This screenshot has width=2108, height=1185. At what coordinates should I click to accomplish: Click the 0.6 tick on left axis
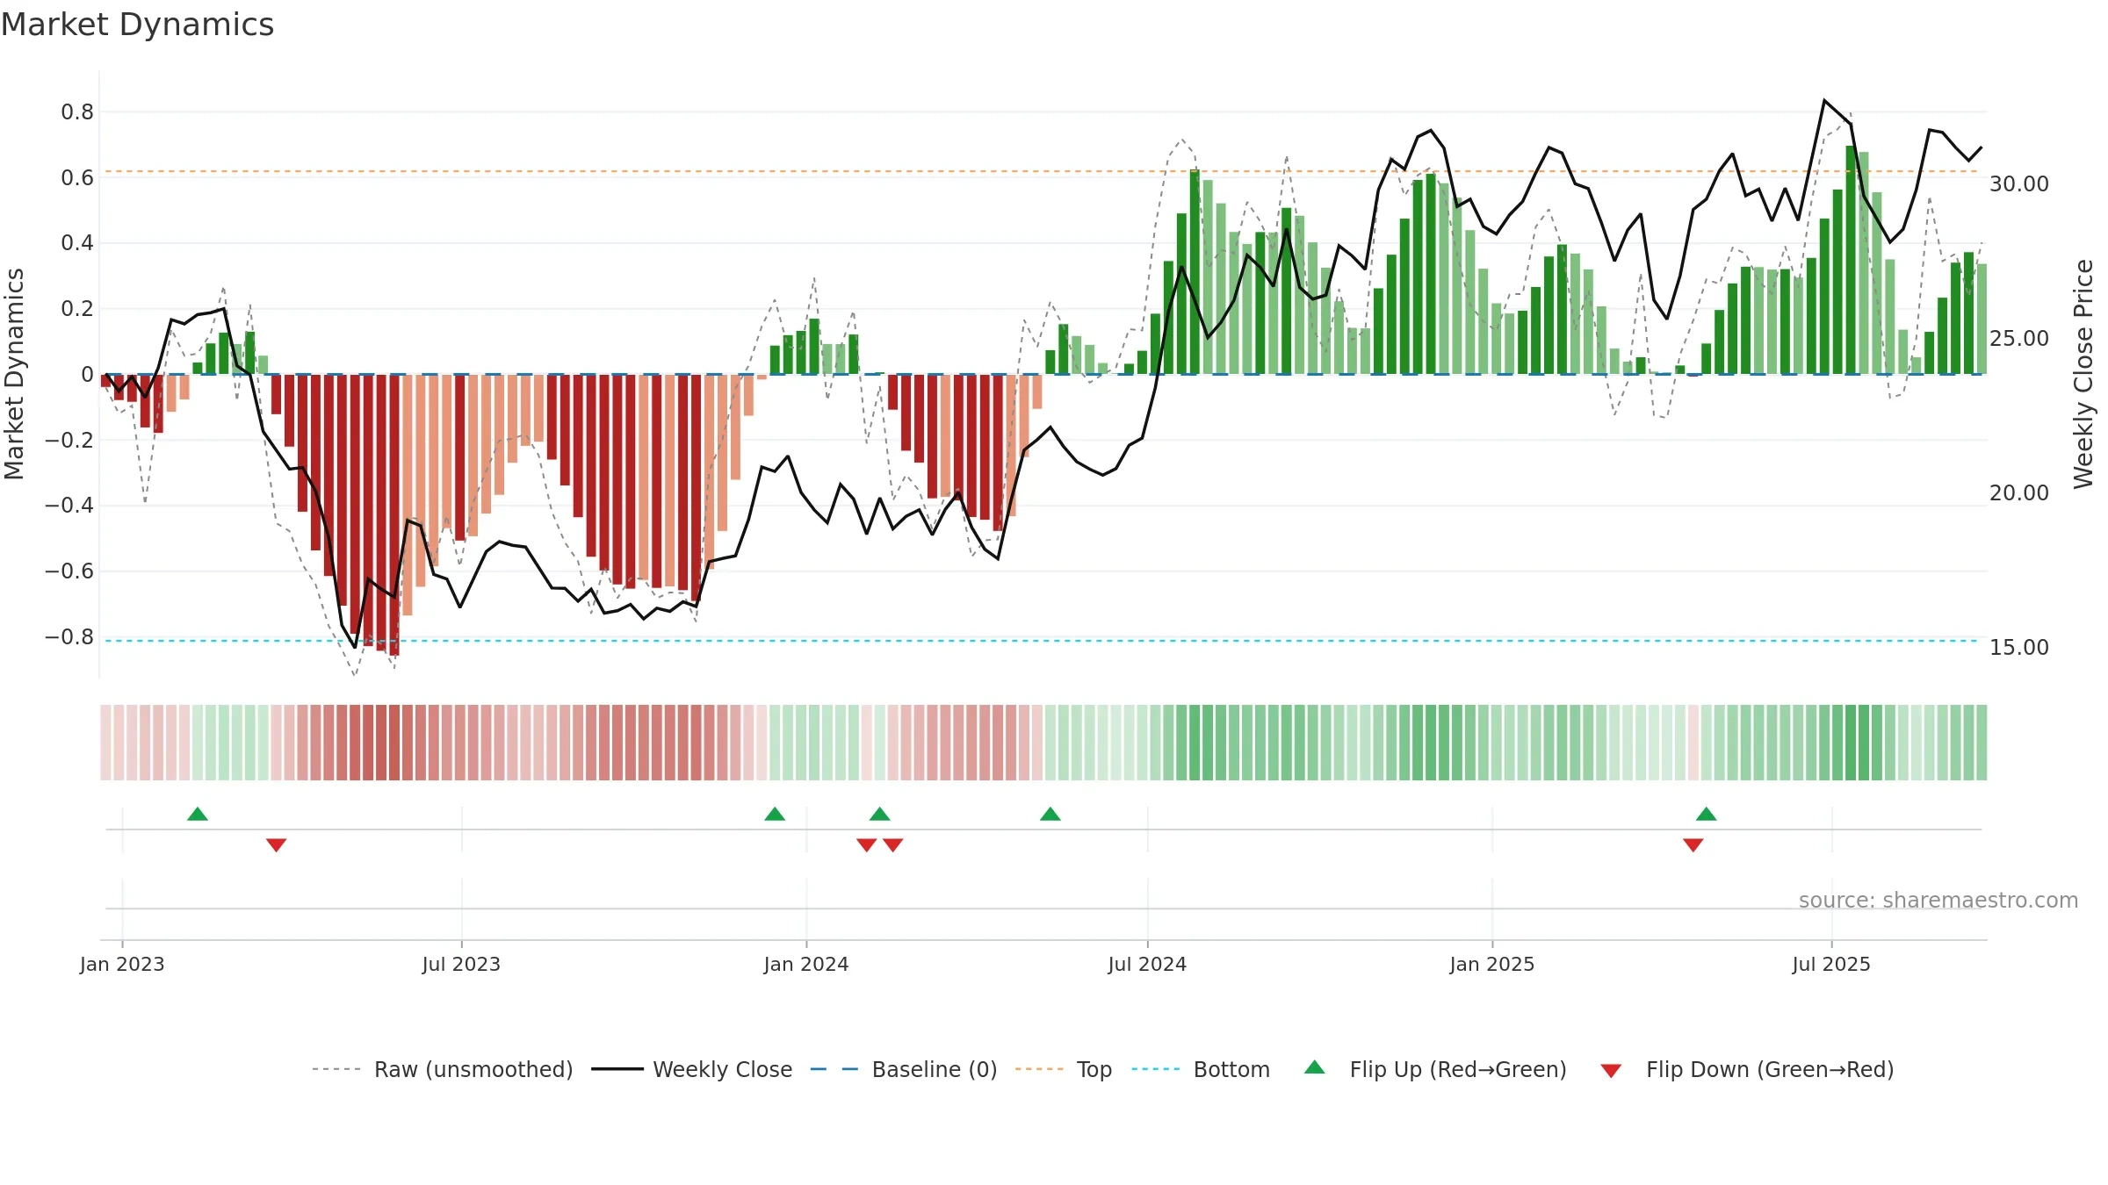(77, 178)
